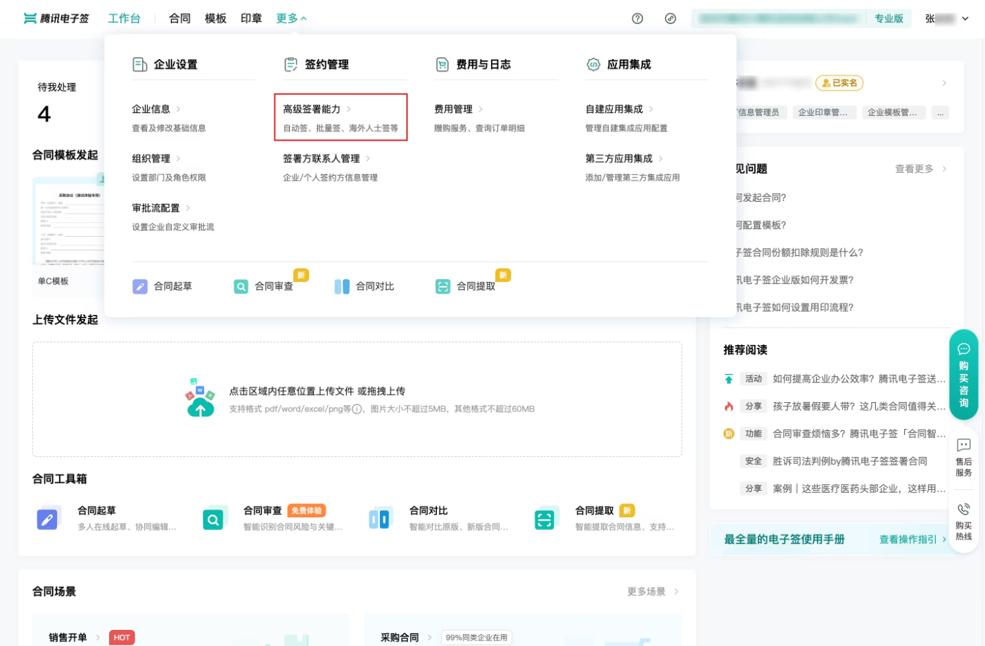Viewport: 985px width, 646px height.
Task: Open the help question-mark icon
Action: coord(637,19)
